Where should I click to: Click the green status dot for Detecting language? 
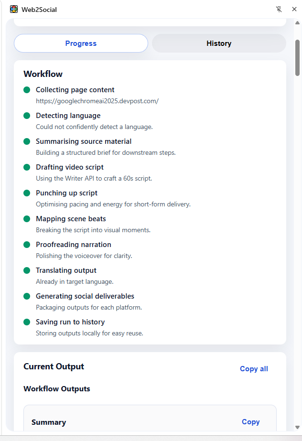tap(27, 116)
